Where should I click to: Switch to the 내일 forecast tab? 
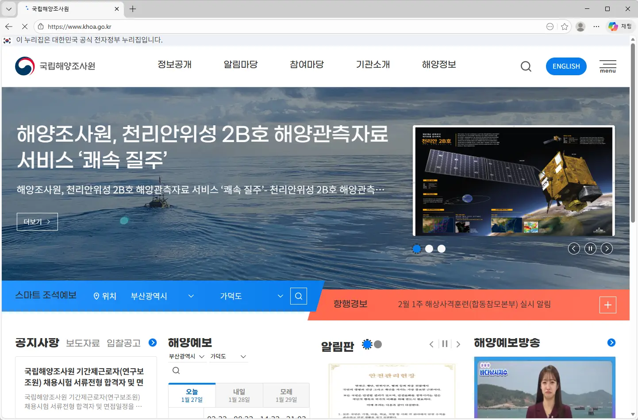239,395
